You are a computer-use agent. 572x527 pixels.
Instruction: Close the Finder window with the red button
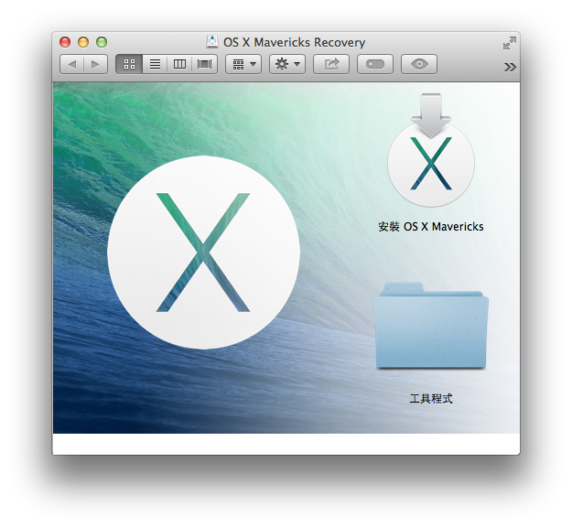65,42
